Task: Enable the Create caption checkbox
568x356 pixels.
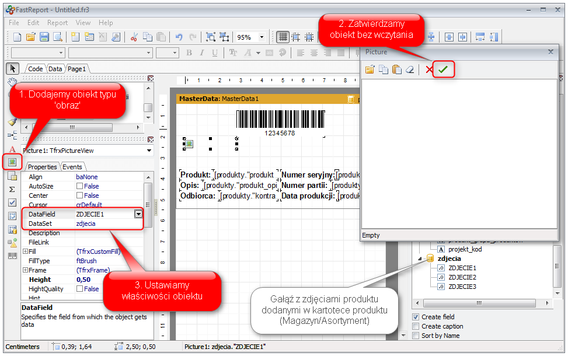Action: (416, 326)
